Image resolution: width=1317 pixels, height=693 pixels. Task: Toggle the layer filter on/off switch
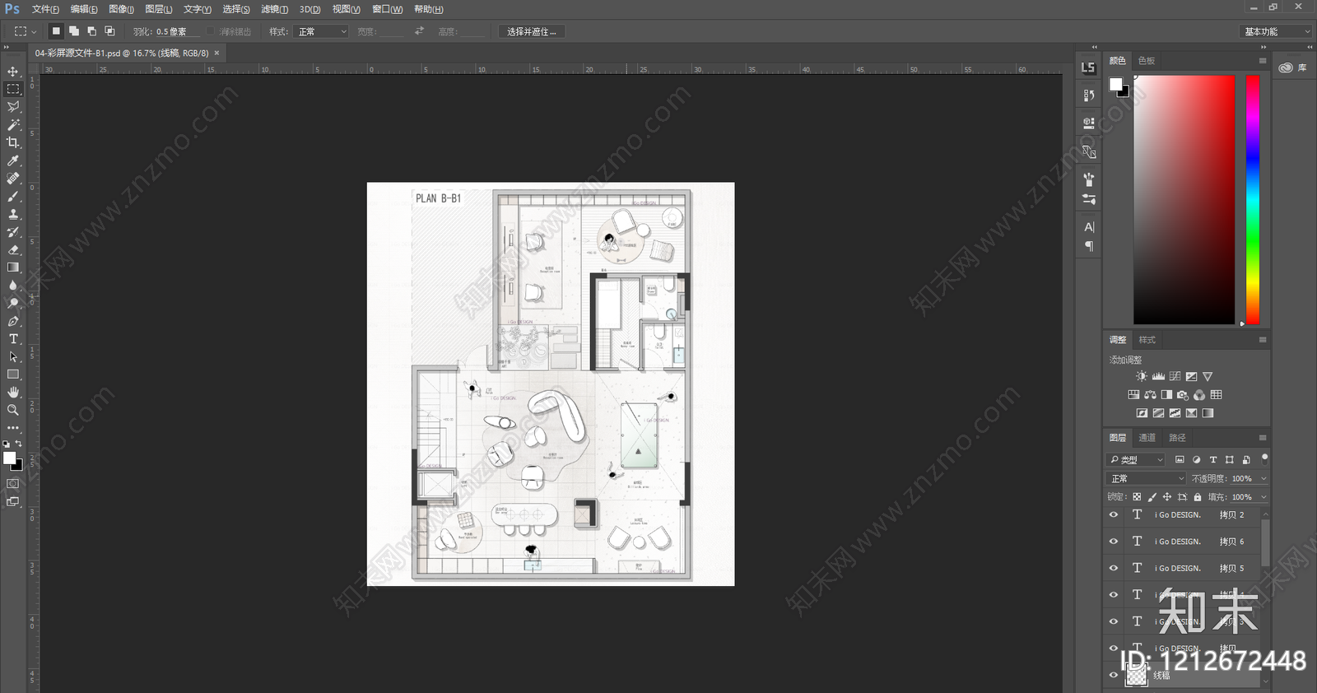point(1265,458)
